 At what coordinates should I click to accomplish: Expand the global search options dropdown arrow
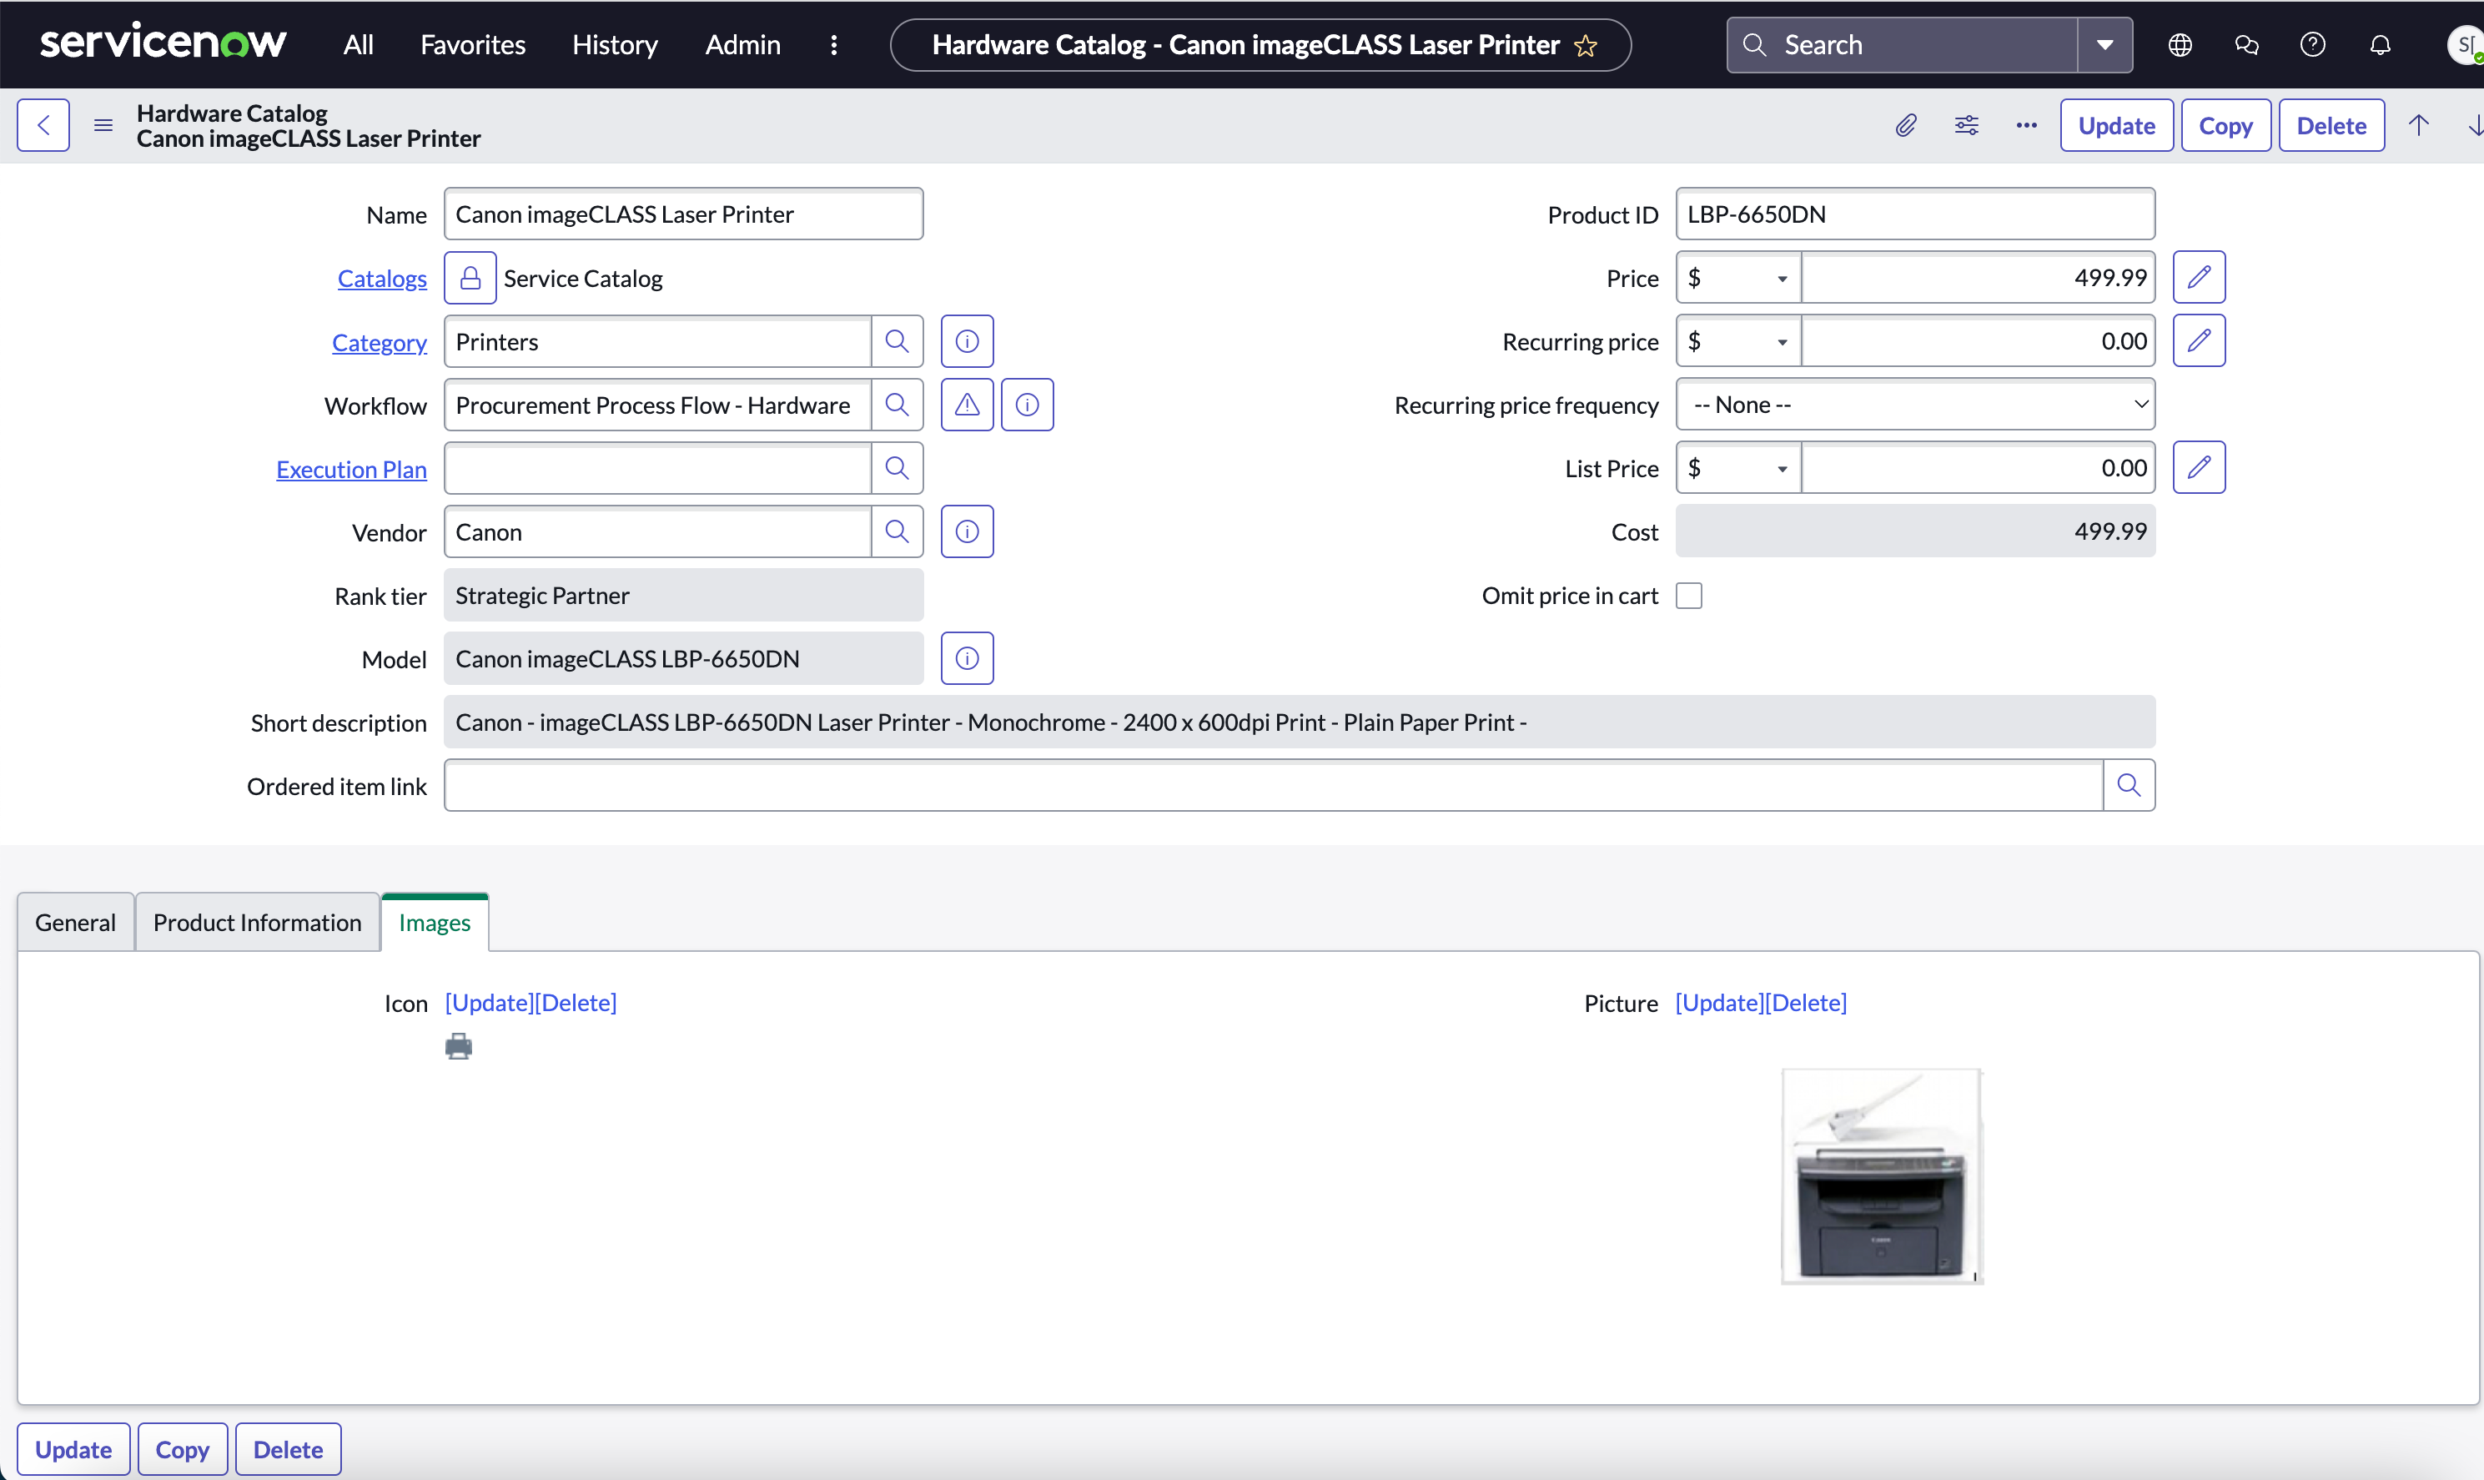[x=2105, y=45]
